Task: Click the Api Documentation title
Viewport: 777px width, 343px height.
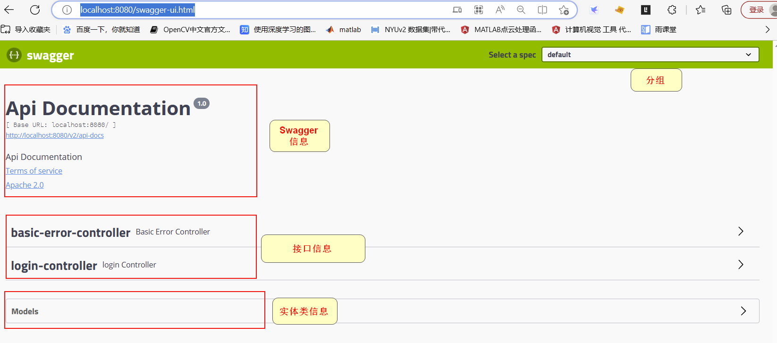Action: pyautogui.click(x=98, y=109)
